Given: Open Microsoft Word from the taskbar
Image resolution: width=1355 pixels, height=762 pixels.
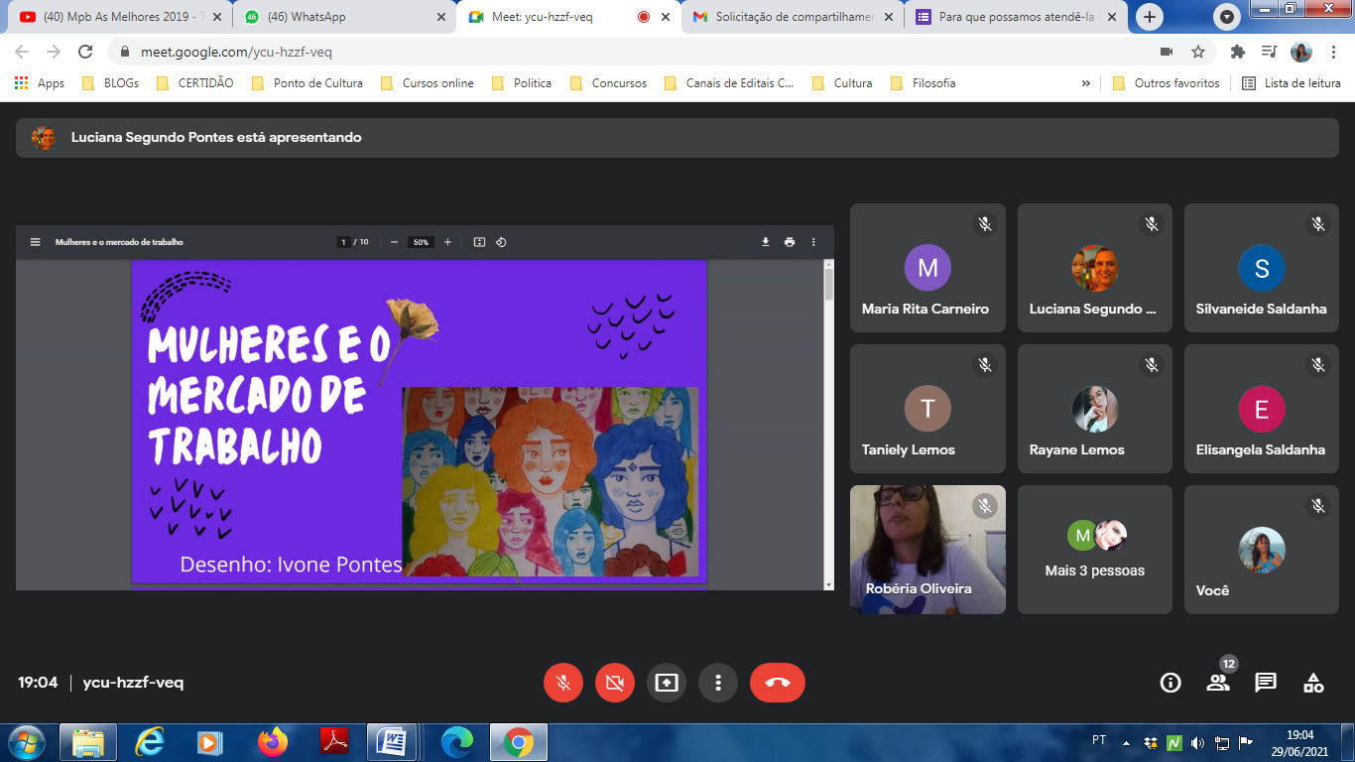Looking at the screenshot, I should 392,742.
